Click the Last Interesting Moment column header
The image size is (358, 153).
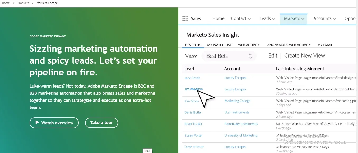300,69
